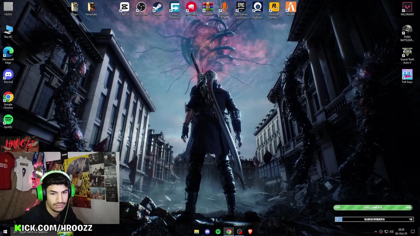Open network status tray icon
The width and height of the screenshot is (420, 236).
tap(386, 232)
